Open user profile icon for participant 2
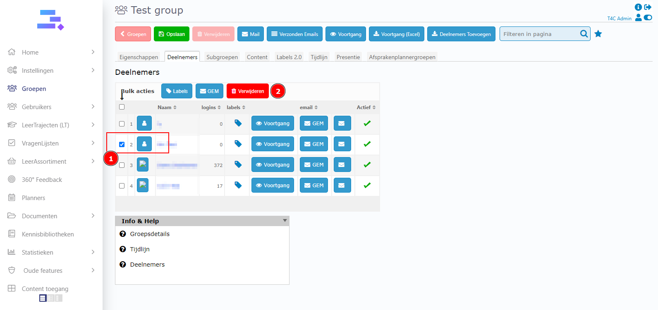The width and height of the screenshot is (658, 310). [x=144, y=144]
